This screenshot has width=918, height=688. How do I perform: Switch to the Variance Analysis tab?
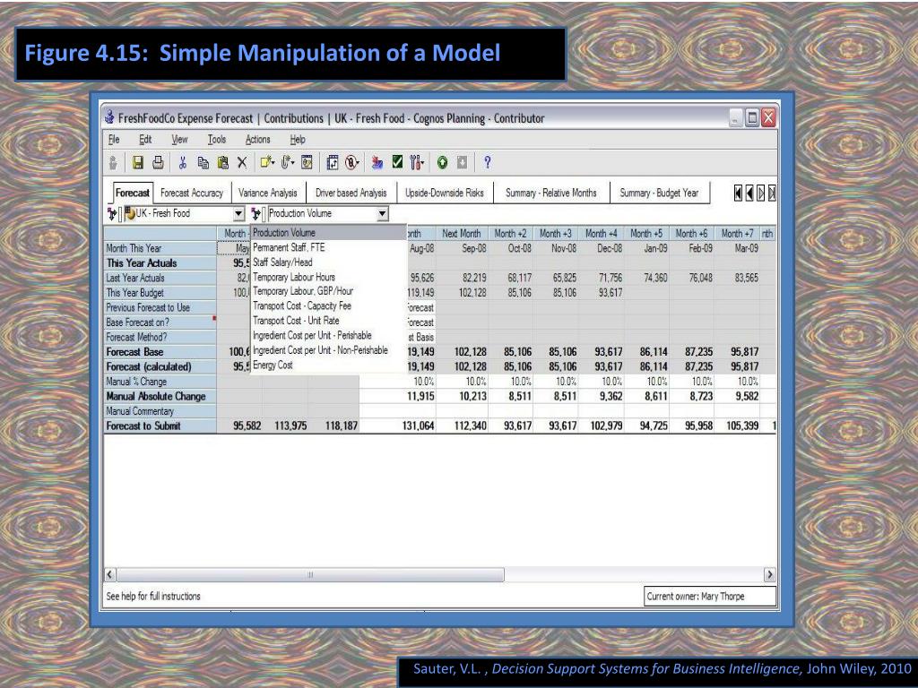click(267, 193)
